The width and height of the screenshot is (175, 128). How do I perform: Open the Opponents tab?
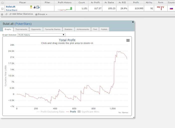(x=36, y=29)
